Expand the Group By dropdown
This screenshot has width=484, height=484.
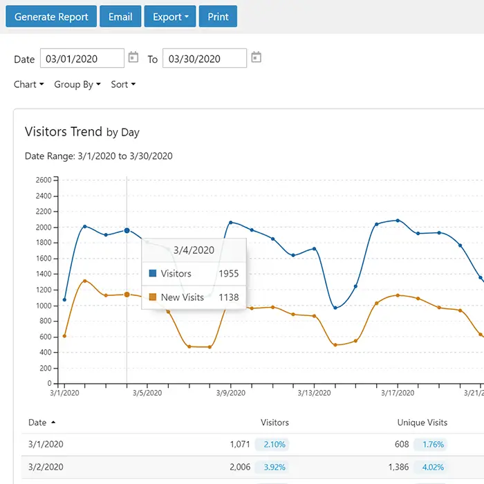click(x=77, y=84)
